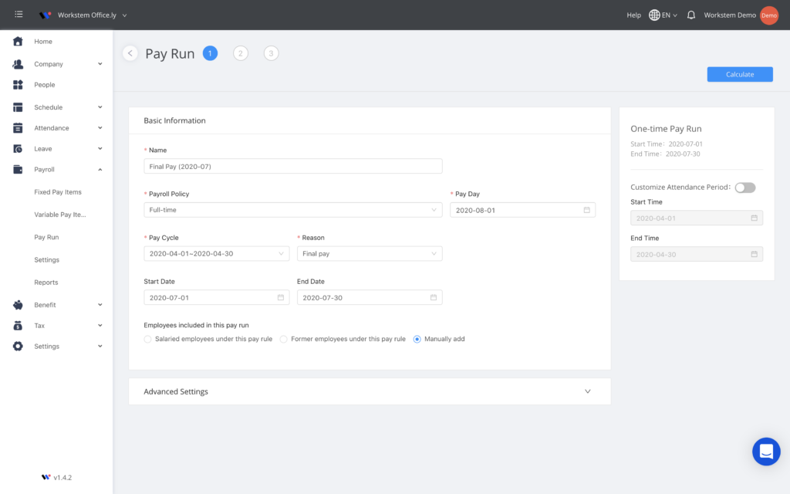Click the notification bell icon
This screenshot has width=790, height=494.
click(690, 15)
